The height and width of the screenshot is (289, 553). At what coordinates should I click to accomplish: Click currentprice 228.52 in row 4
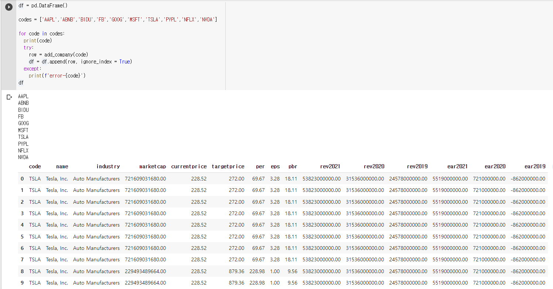199,225
